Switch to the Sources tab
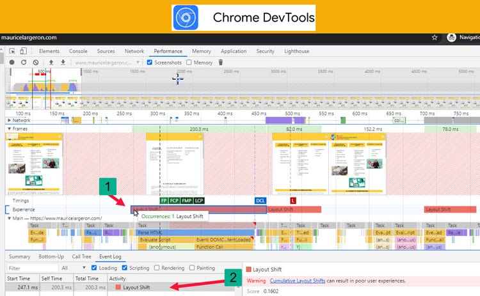The image size is (480, 296). (106, 51)
